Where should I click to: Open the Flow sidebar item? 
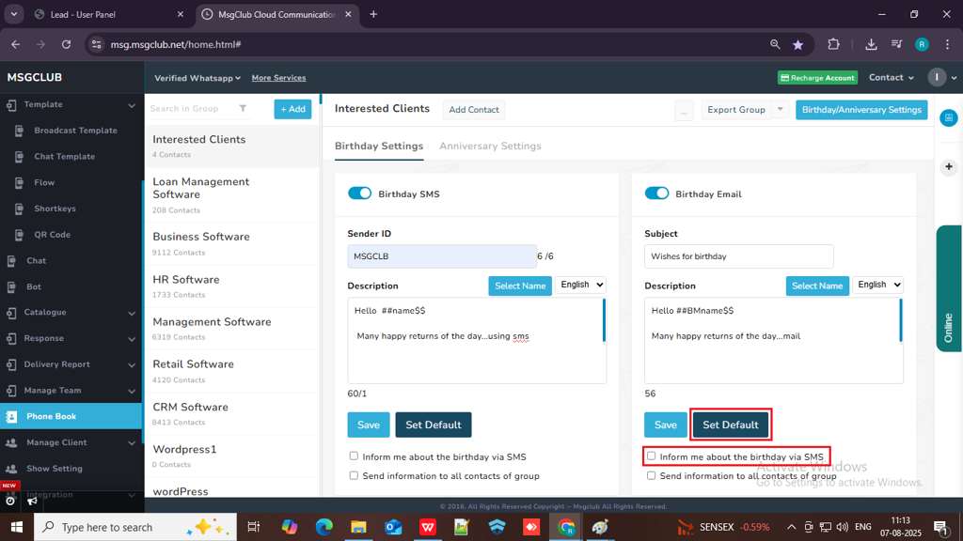click(43, 182)
